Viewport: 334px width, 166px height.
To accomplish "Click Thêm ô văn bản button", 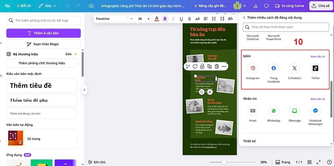I will pos(43,33).
